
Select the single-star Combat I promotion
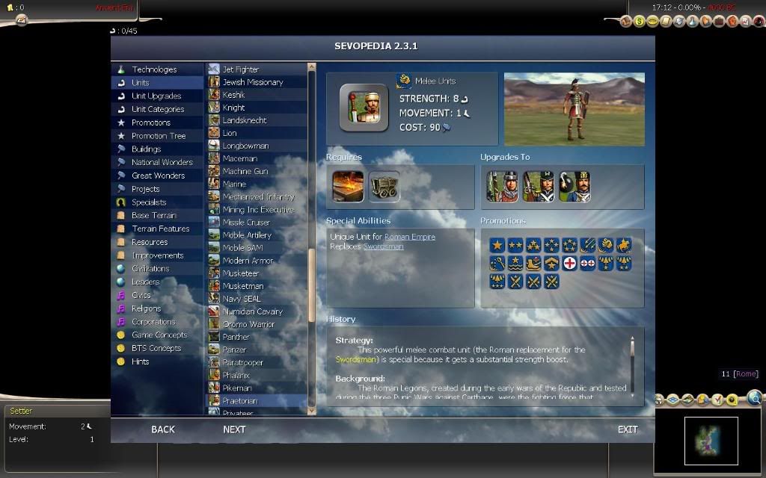pyautogui.click(x=497, y=245)
